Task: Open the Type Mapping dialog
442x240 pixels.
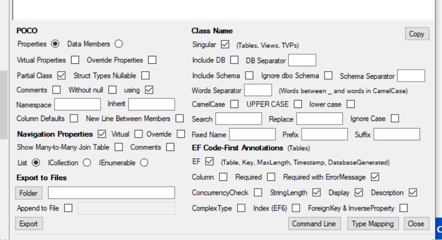Action: pyautogui.click(x=373, y=224)
